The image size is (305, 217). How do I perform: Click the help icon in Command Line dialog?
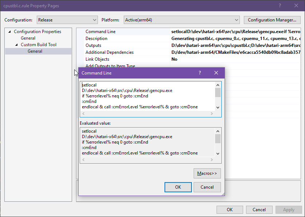(x=199, y=73)
